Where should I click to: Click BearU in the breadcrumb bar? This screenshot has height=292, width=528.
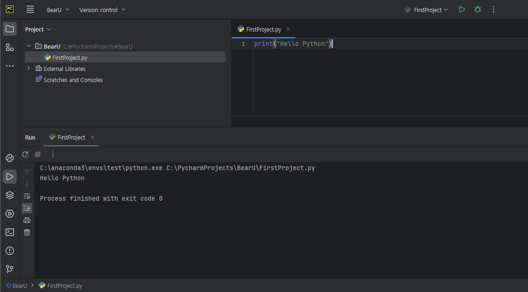17,286
